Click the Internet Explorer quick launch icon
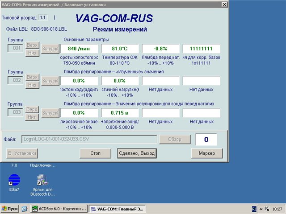 point(25,209)
